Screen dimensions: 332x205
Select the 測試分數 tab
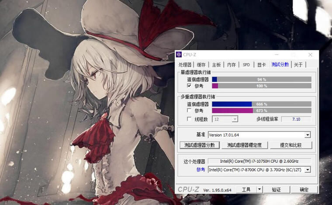pyautogui.click(x=280, y=64)
